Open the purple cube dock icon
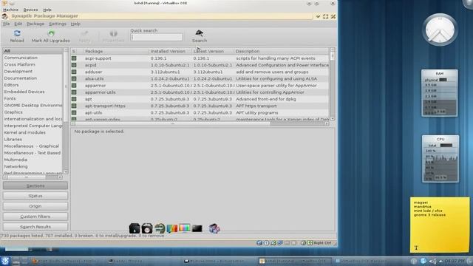The height and width of the screenshot is (266, 473). (x=214, y=228)
